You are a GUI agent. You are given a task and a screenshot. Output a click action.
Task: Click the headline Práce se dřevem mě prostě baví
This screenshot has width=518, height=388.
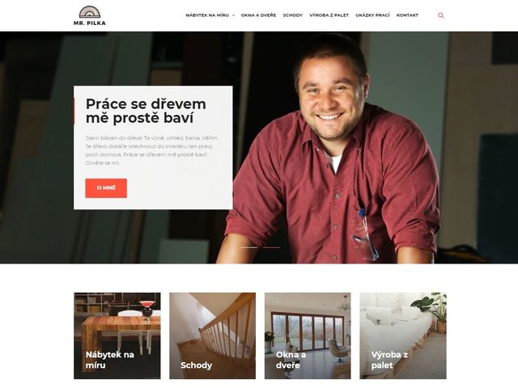(146, 112)
